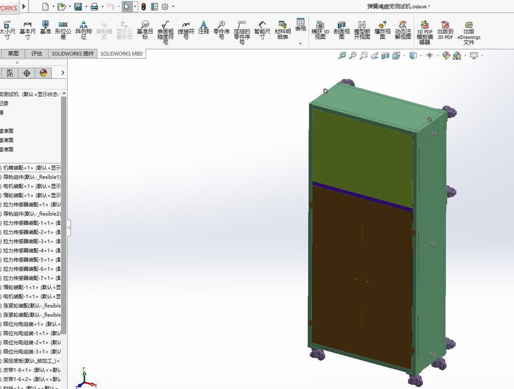This screenshot has width=514, height=389.
Task: Click the Save icon
Action: (x=78, y=6)
